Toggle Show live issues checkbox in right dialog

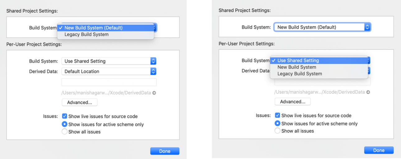[277, 115]
